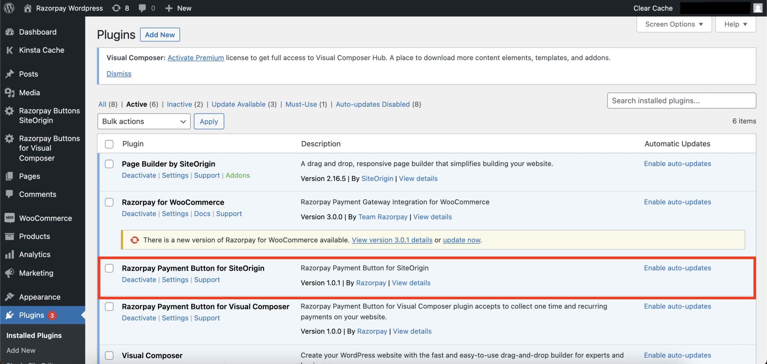Check Razorpay Payment Button for SiteOrigin checkbox

point(109,268)
